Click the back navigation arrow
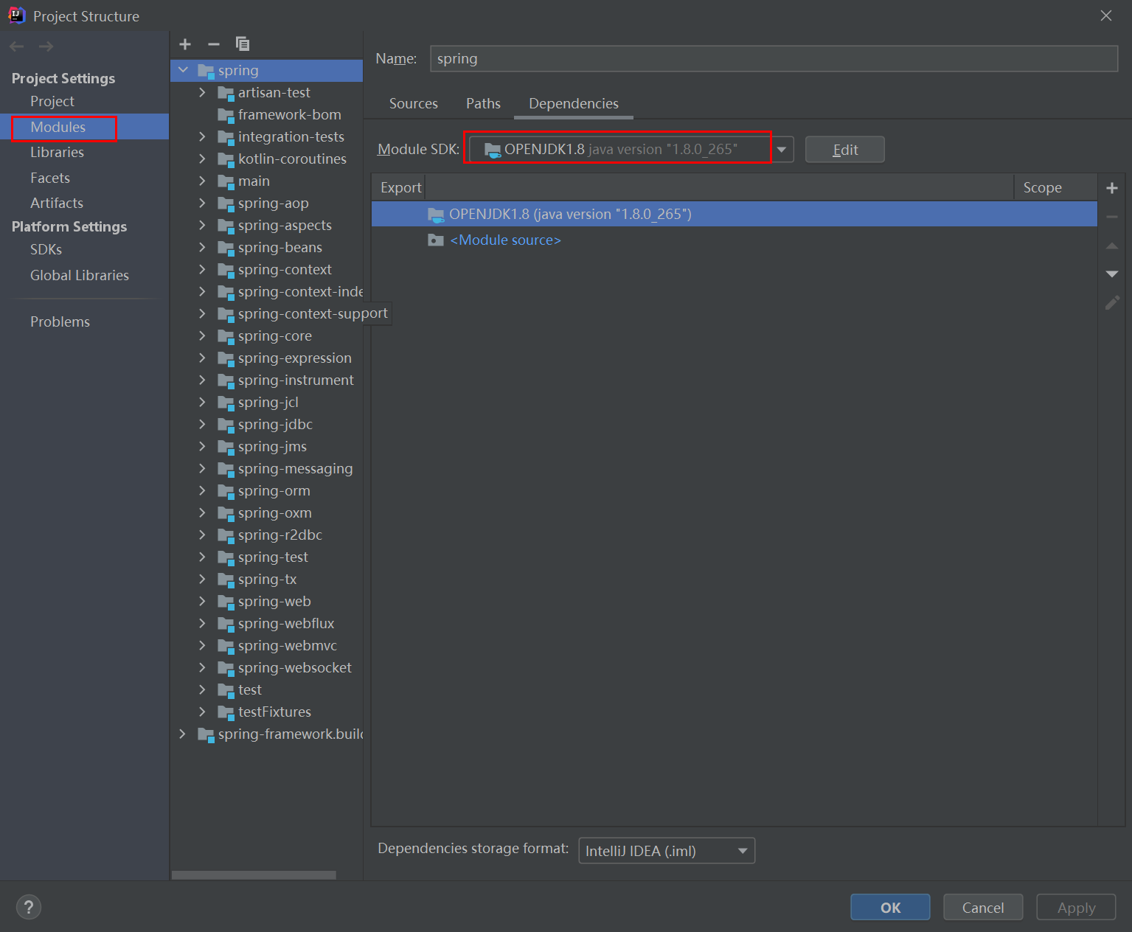 (17, 46)
